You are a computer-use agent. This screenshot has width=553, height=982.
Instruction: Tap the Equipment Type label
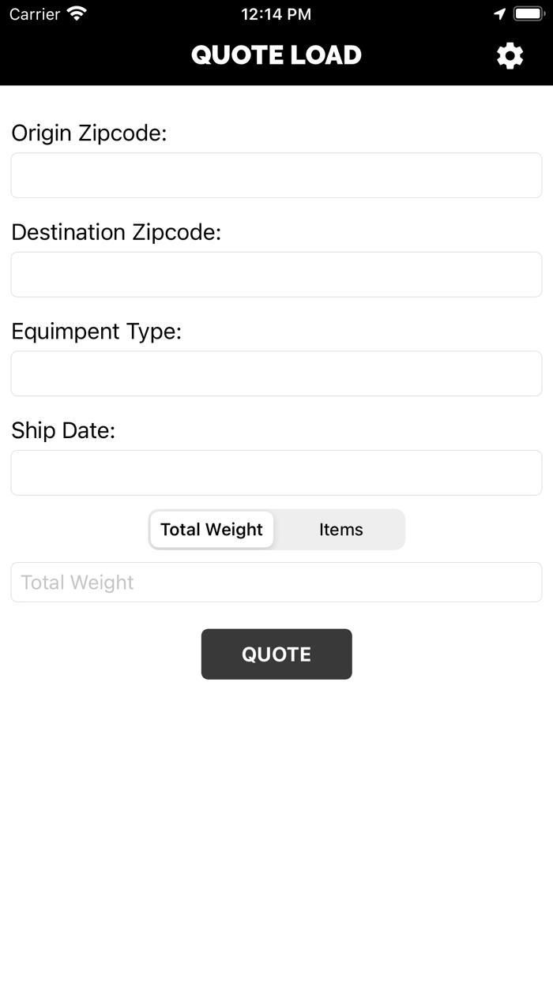pos(96,332)
